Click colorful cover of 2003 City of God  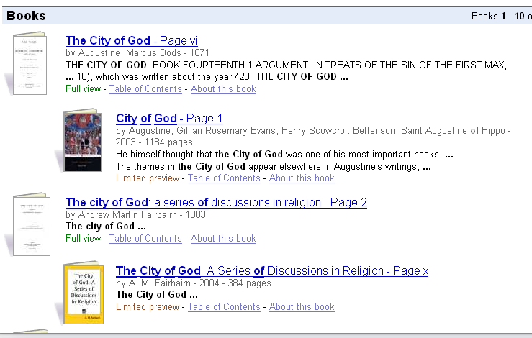pos(83,140)
